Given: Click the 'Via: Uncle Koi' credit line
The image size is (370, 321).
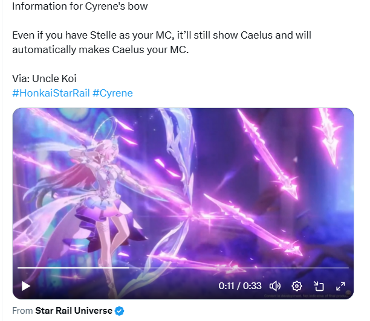Looking at the screenshot, I should point(44,78).
